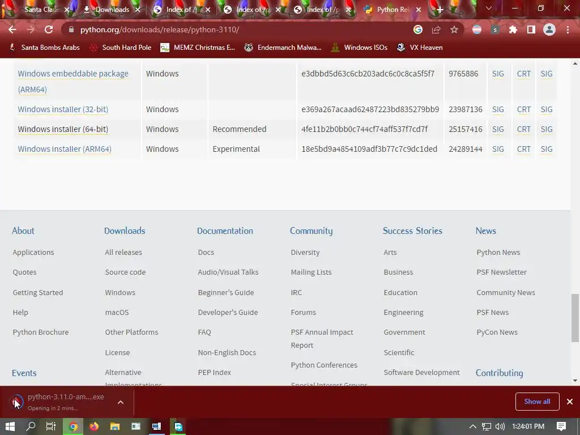Image resolution: width=580 pixels, height=435 pixels.
Task: Download Windows installer (32-bit)
Action: (63, 109)
